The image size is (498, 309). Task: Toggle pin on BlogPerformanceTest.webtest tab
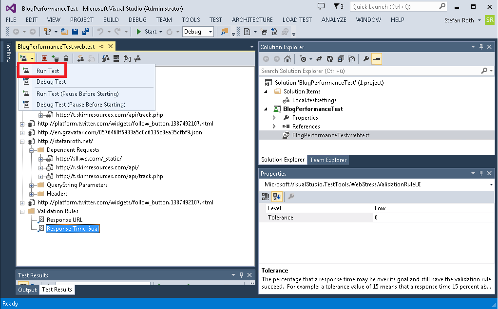click(x=102, y=47)
